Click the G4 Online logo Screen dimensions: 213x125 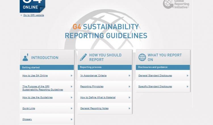pos(32,6)
